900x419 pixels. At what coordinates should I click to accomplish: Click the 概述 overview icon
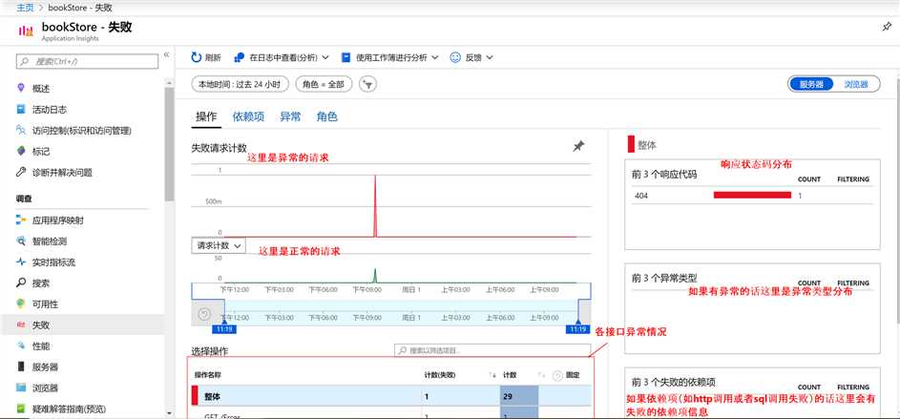[21, 88]
